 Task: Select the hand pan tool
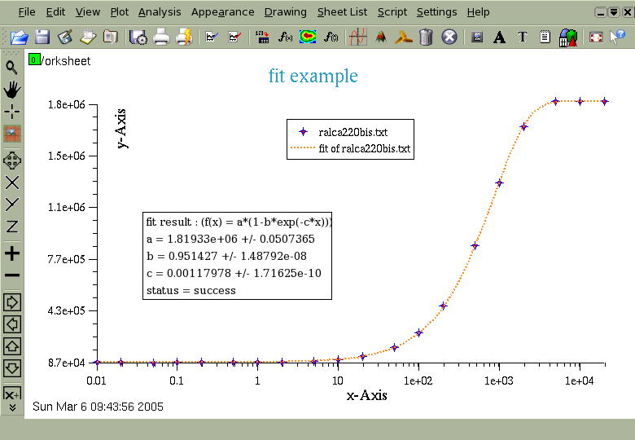point(11,90)
